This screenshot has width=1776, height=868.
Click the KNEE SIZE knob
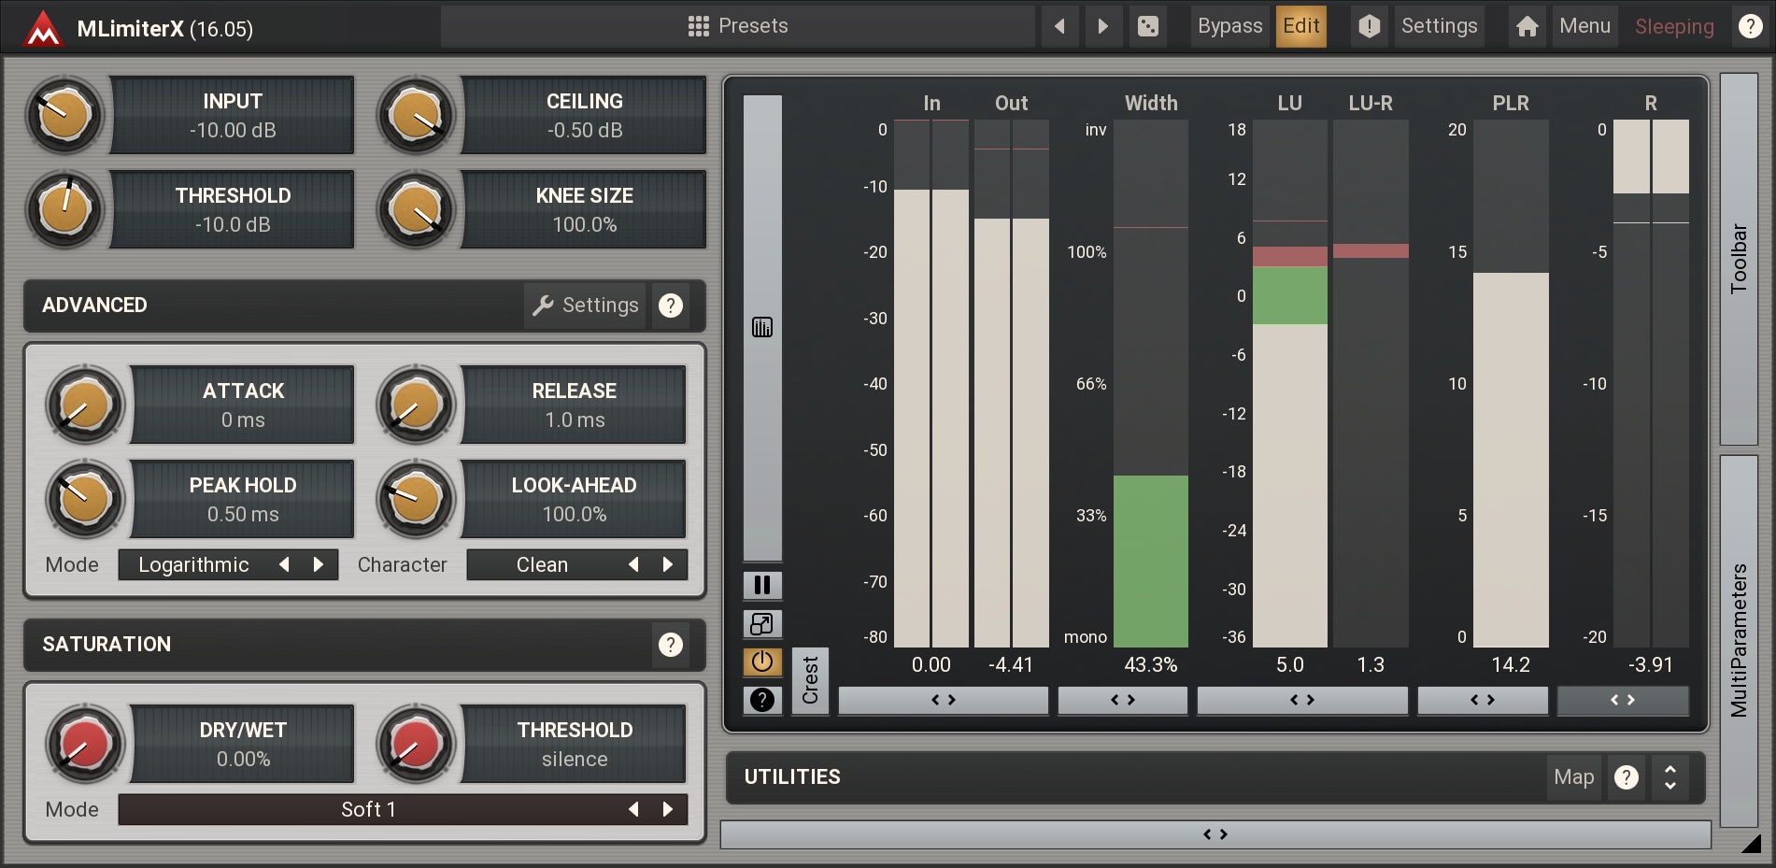pos(417,208)
